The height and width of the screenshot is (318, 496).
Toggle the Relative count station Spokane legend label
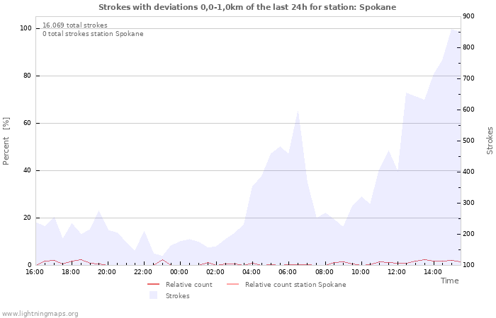[x=295, y=285]
